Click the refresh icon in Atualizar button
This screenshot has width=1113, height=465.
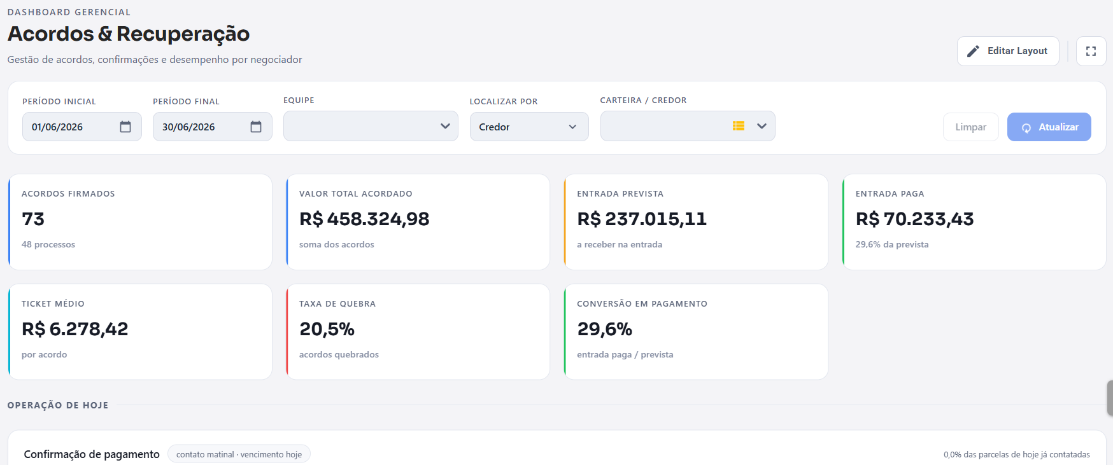click(x=1026, y=128)
